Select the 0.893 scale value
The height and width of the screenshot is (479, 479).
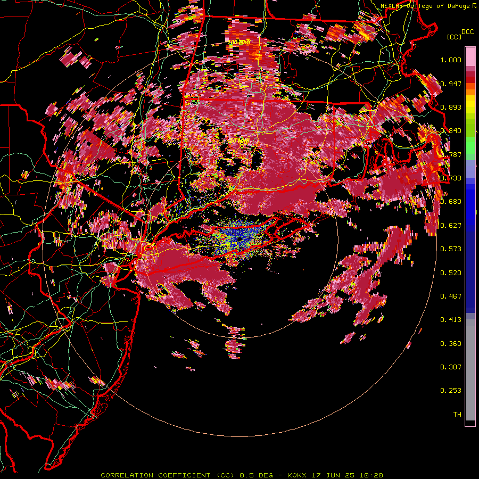pos(451,107)
